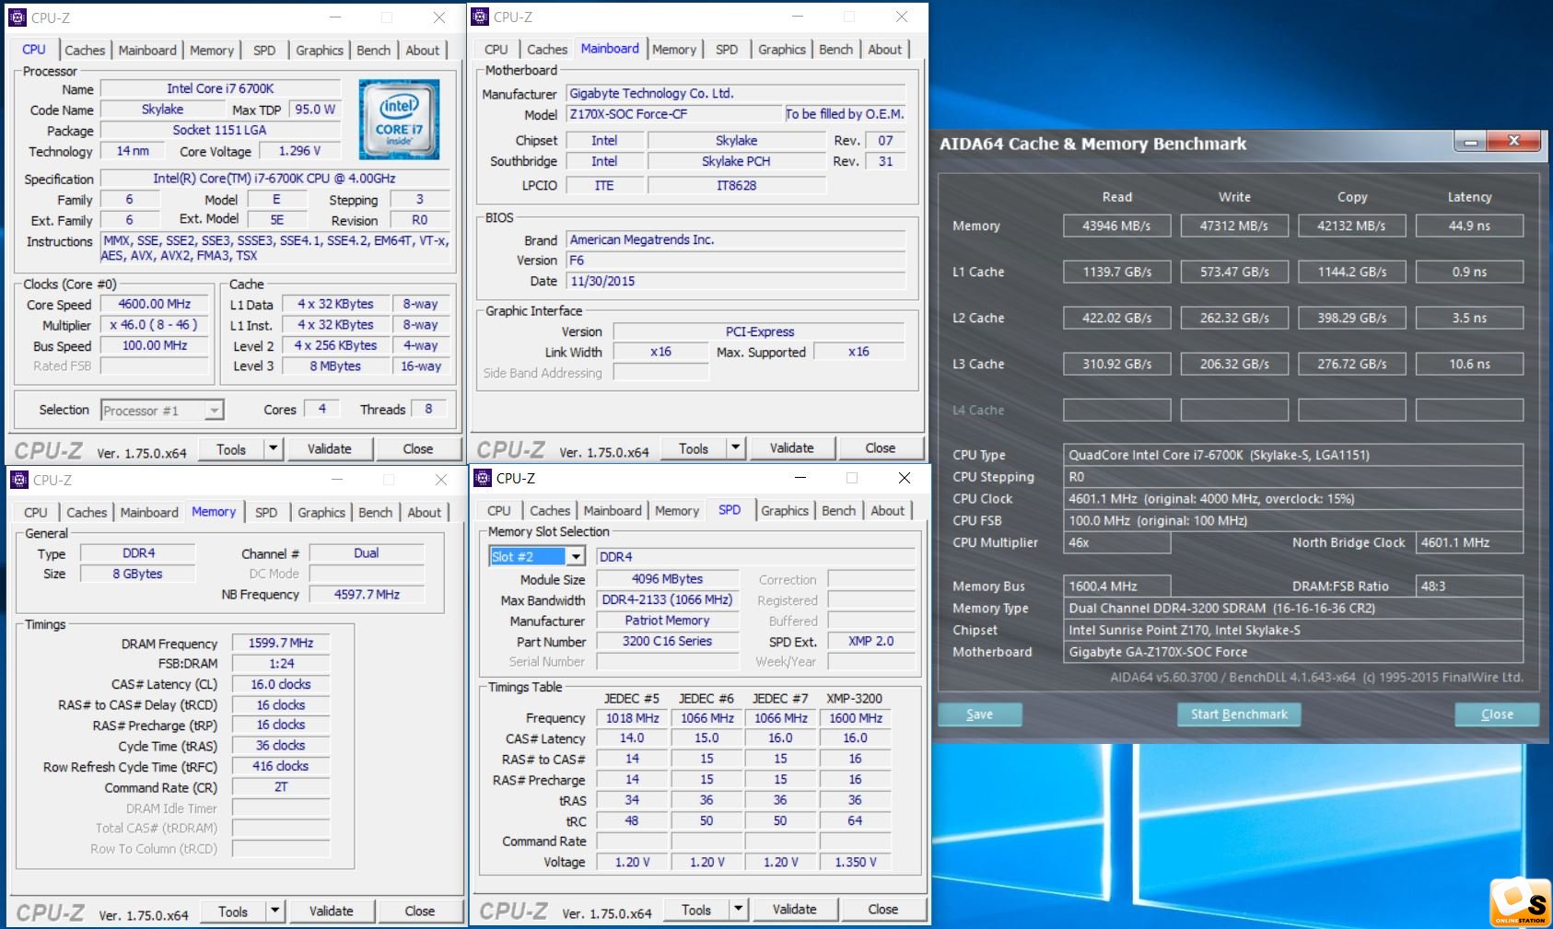1553x929 pixels.
Task: Open About tab in the Mainboard window
Action: (884, 49)
